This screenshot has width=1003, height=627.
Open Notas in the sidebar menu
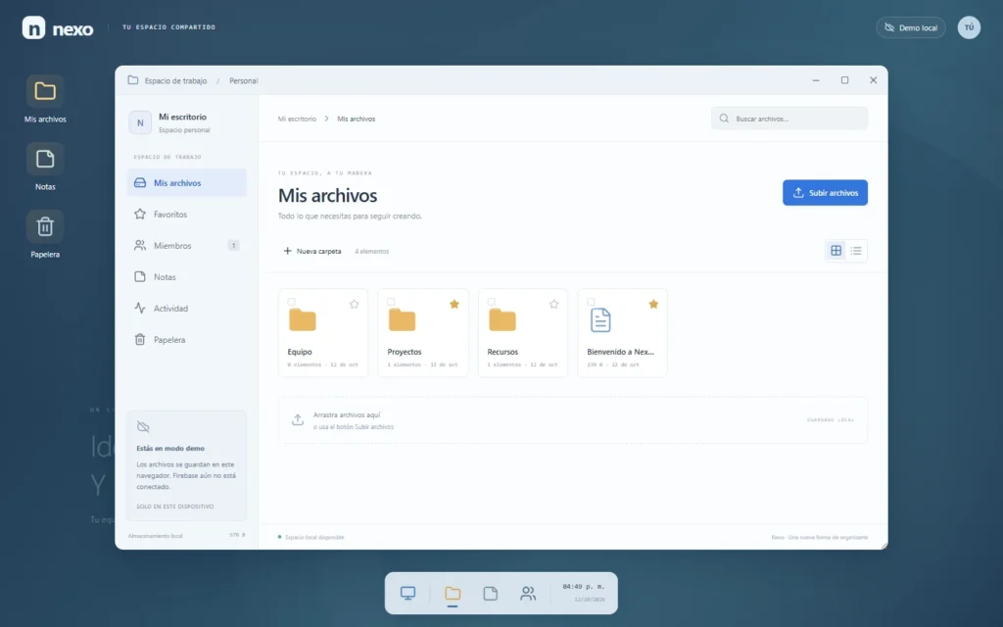click(x=187, y=277)
